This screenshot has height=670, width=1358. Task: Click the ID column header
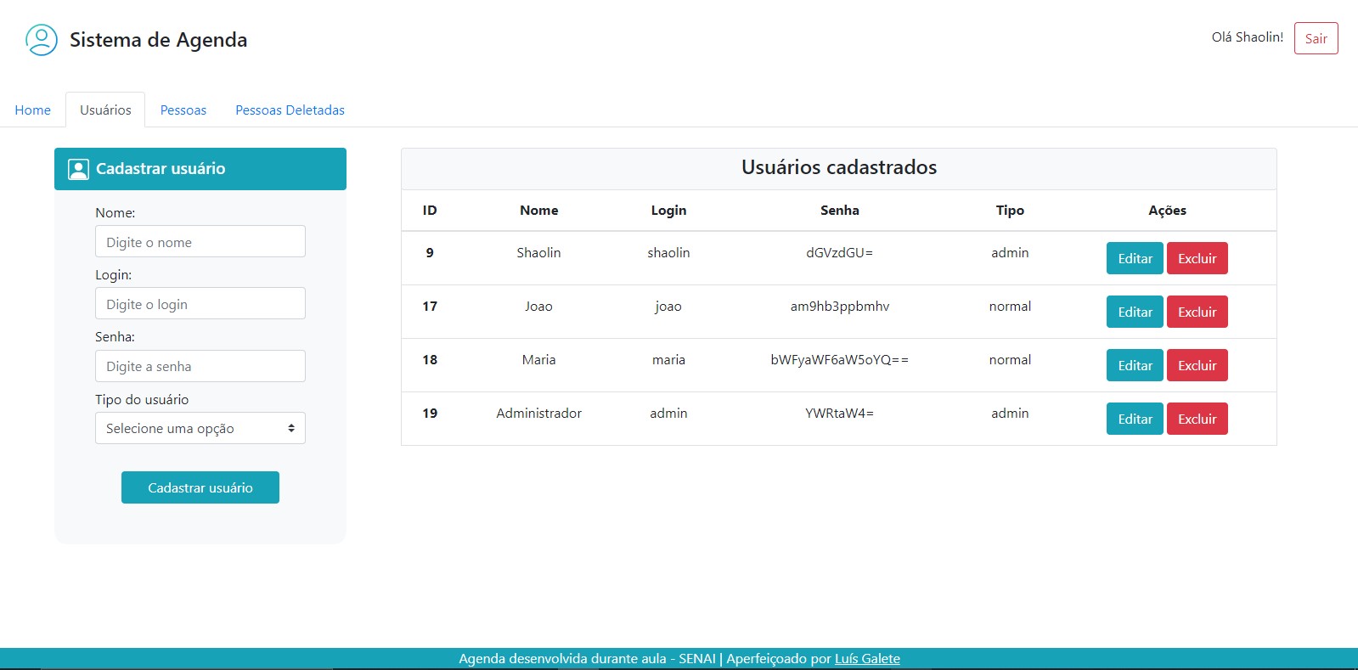[430, 211]
